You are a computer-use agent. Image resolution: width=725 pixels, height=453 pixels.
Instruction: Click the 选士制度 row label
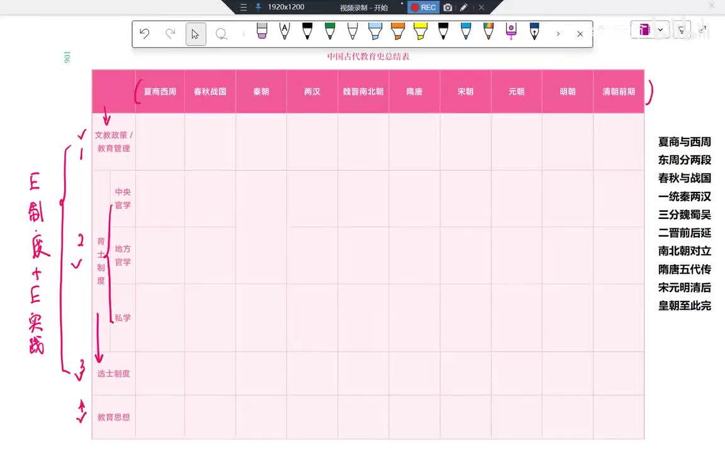click(114, 374)
